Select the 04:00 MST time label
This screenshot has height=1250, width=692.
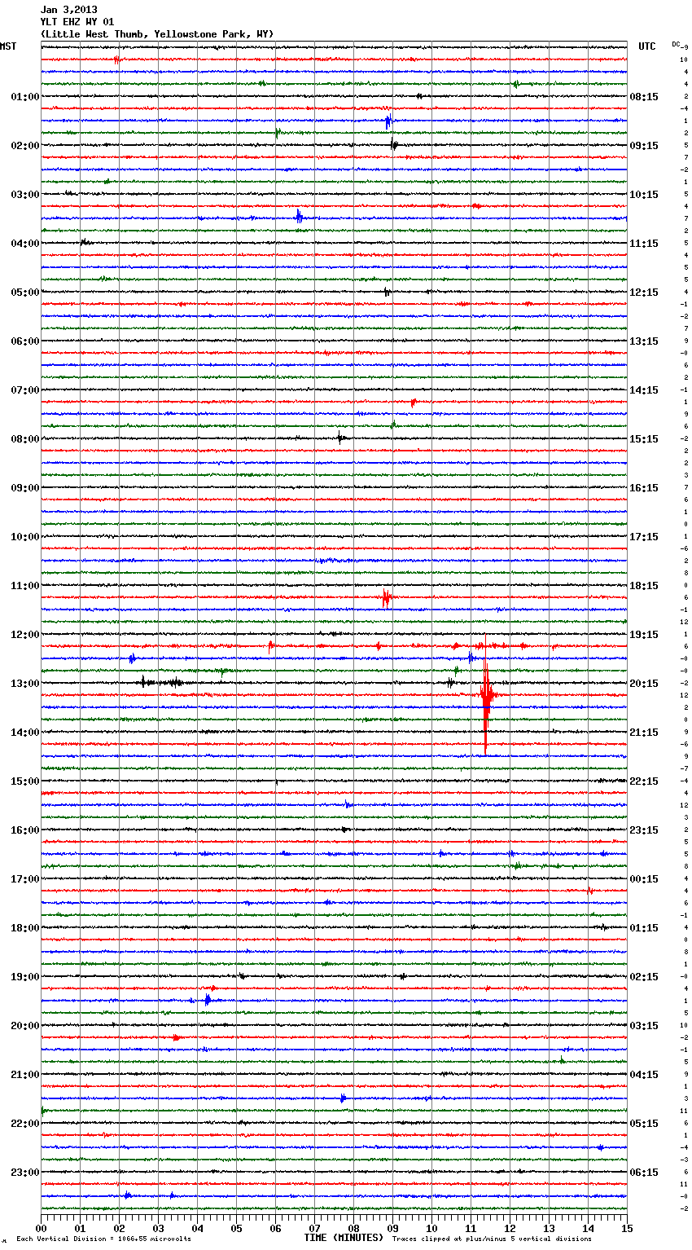tap(25, 244)
